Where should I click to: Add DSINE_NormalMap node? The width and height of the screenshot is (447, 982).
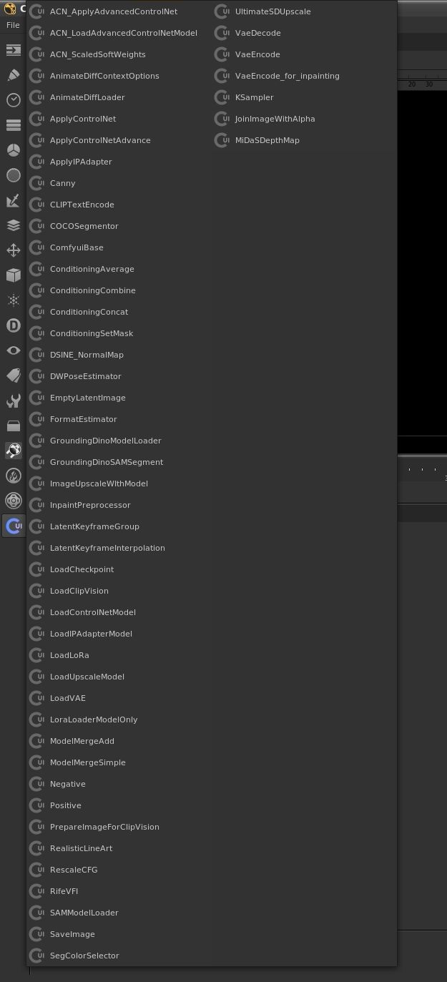pos(87,355)
